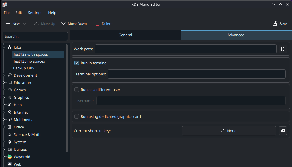Enable Run using dedicated graphics card

pyautogui.click(x=77, y=116)
